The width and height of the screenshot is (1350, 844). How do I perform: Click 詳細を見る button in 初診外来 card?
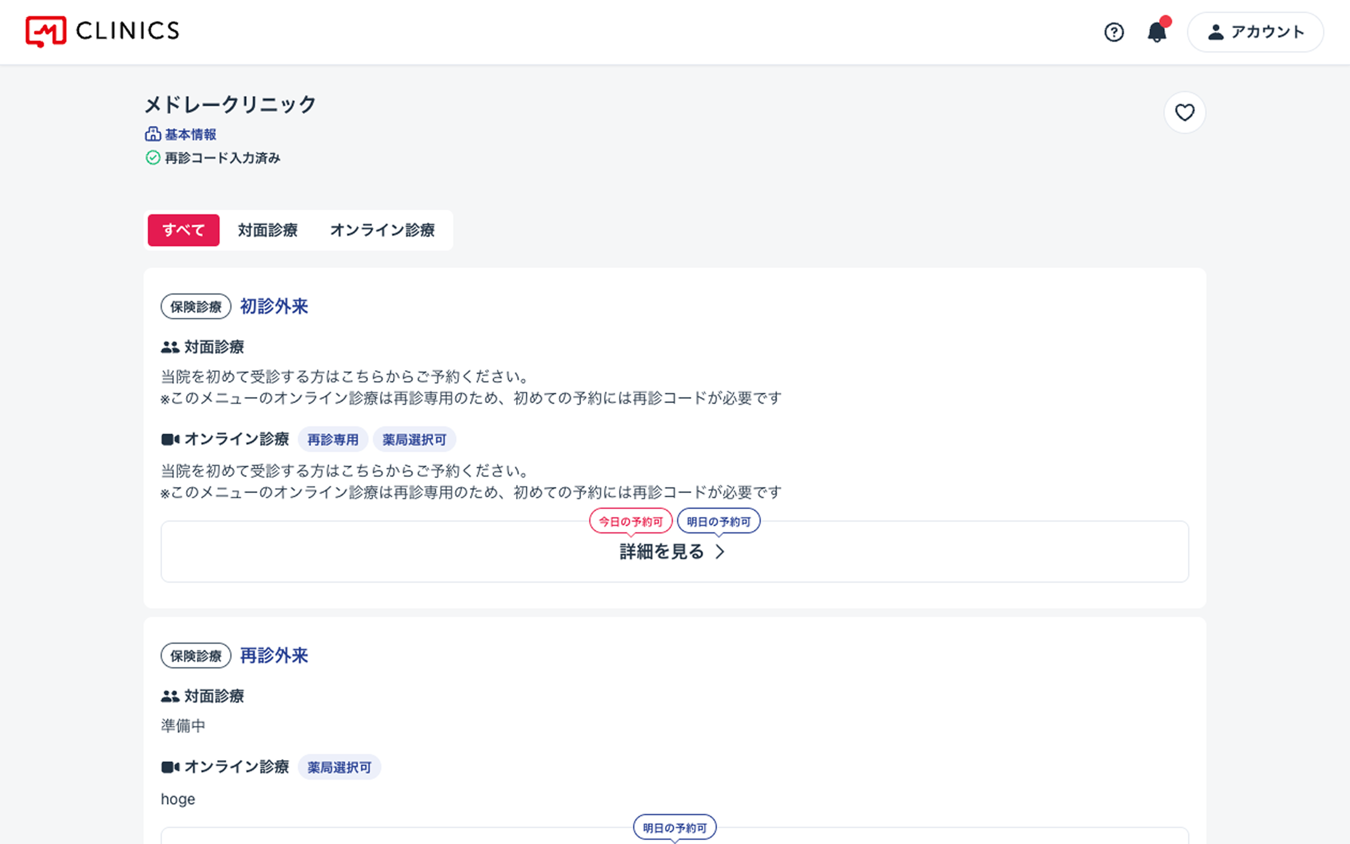click(674, 552)
